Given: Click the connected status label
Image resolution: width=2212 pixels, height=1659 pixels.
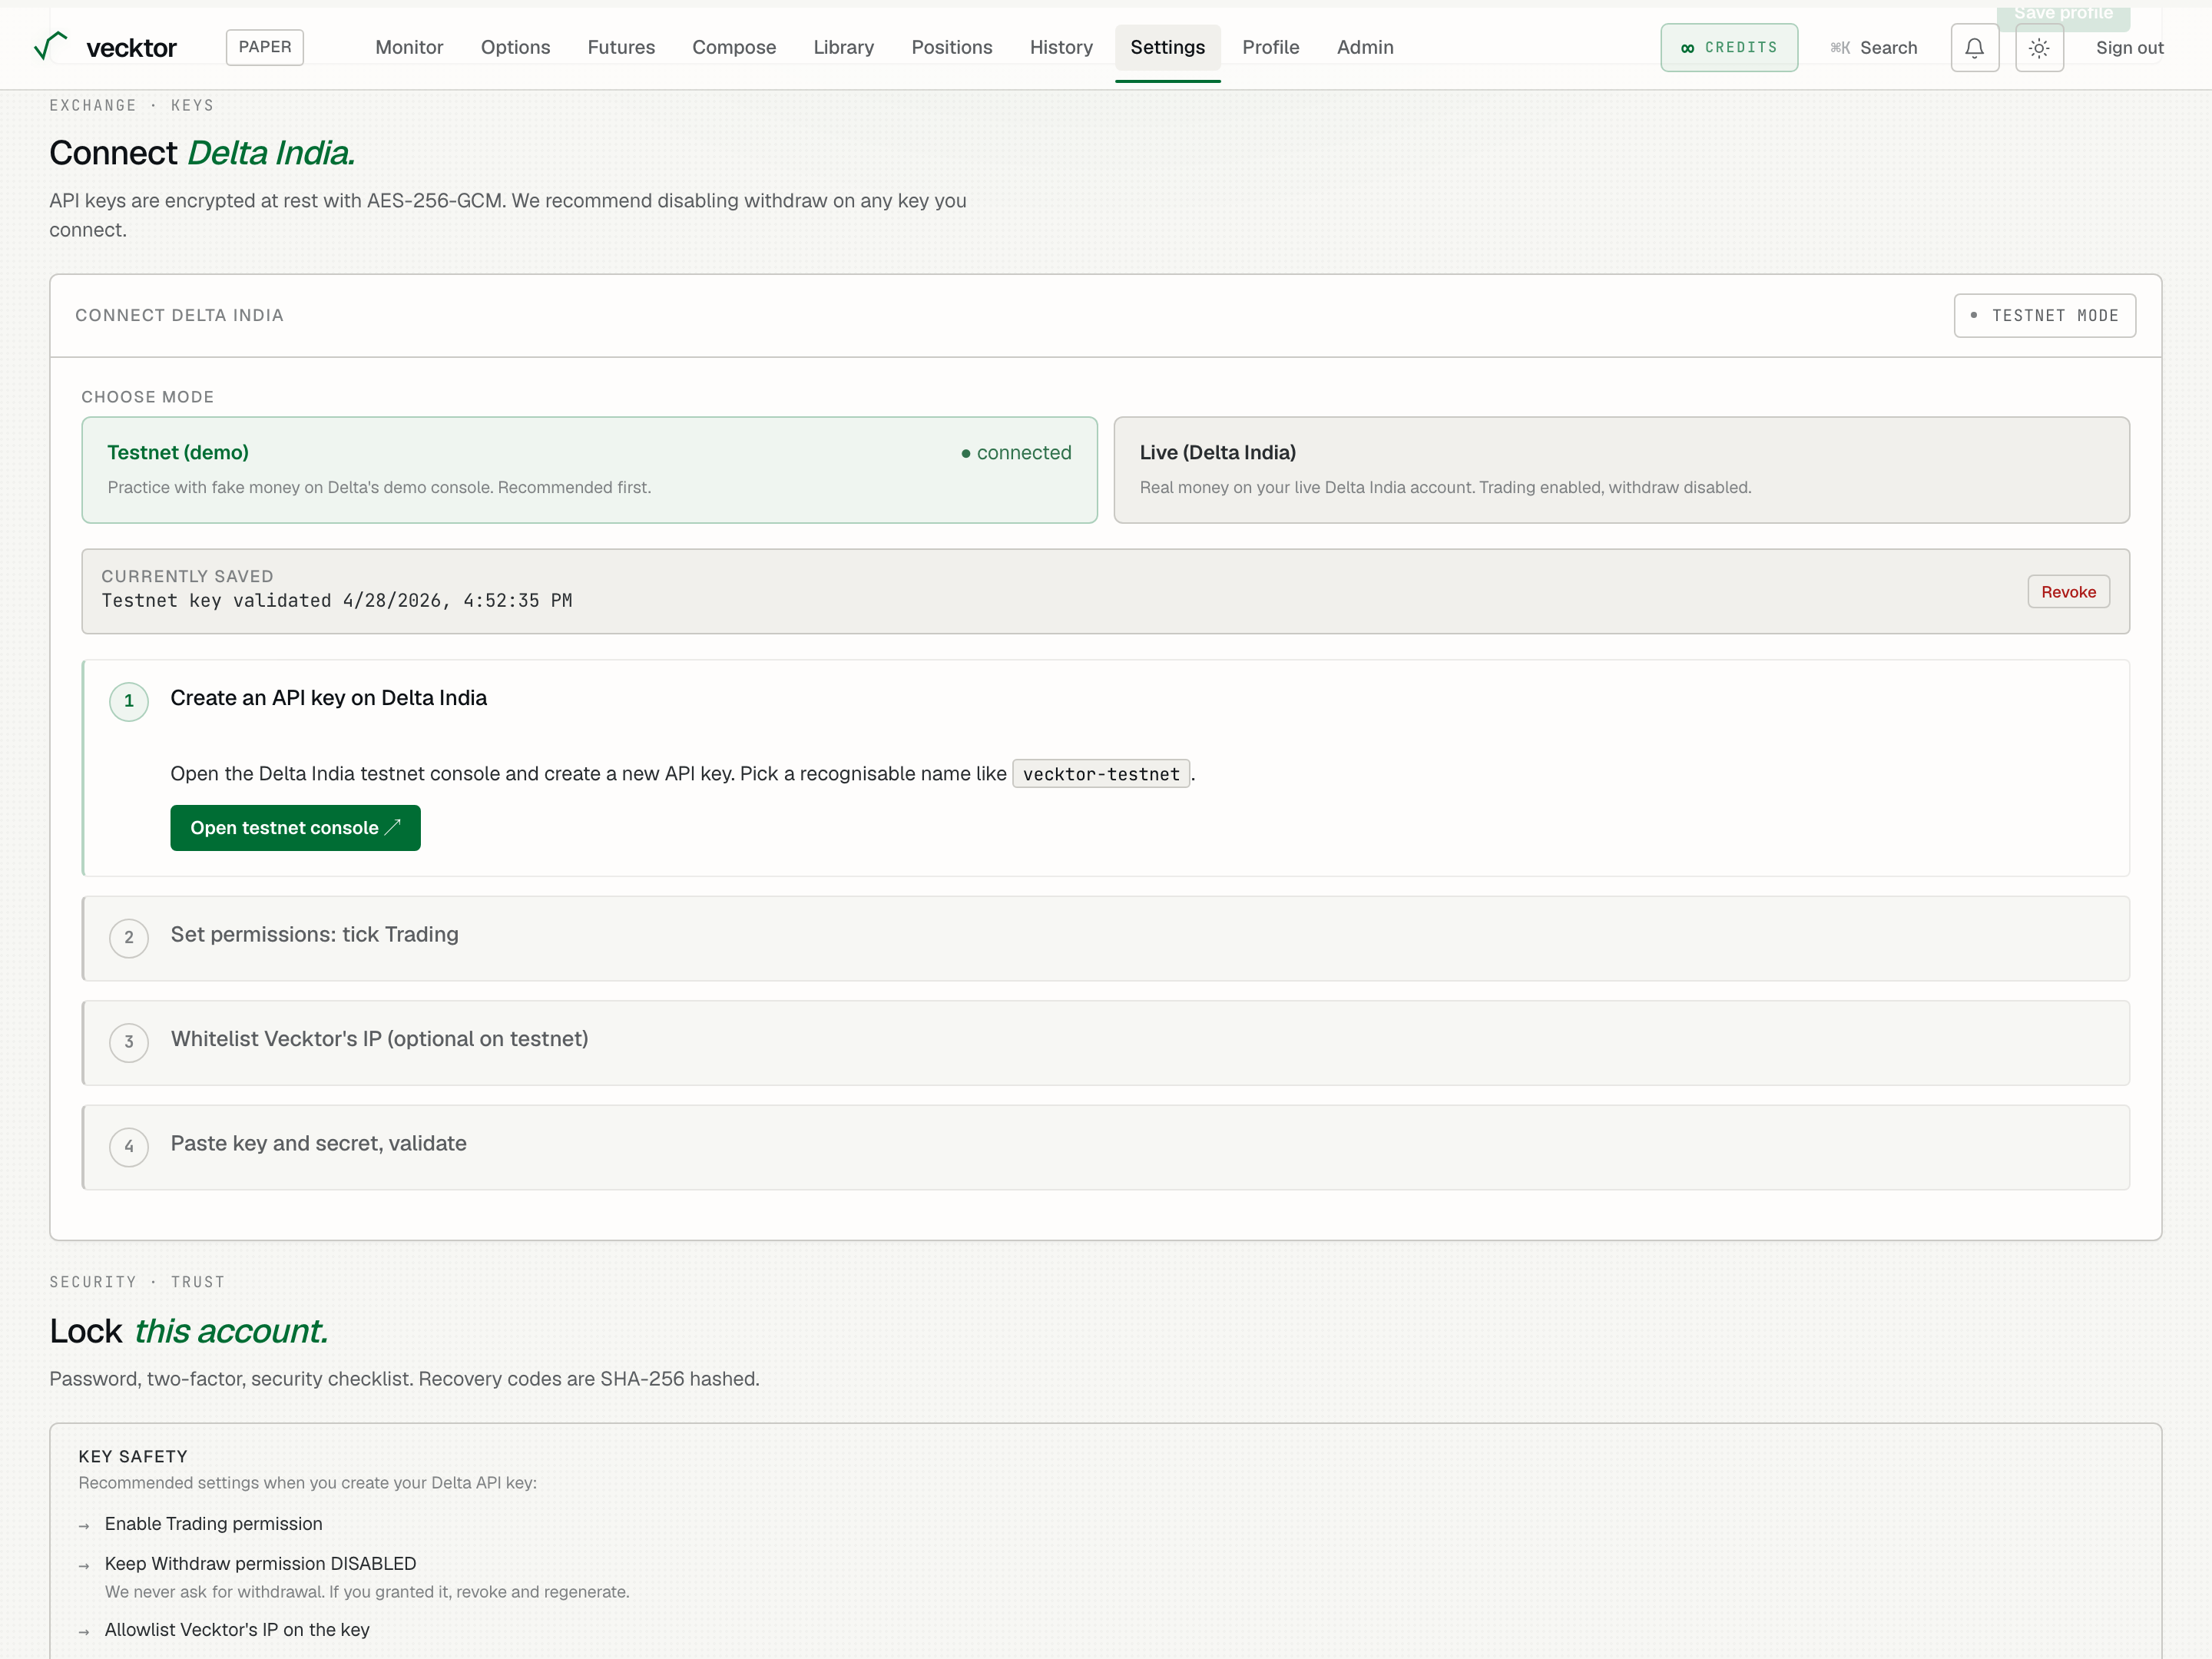Looking at the screenshot, I should [x=1016, y=453].
